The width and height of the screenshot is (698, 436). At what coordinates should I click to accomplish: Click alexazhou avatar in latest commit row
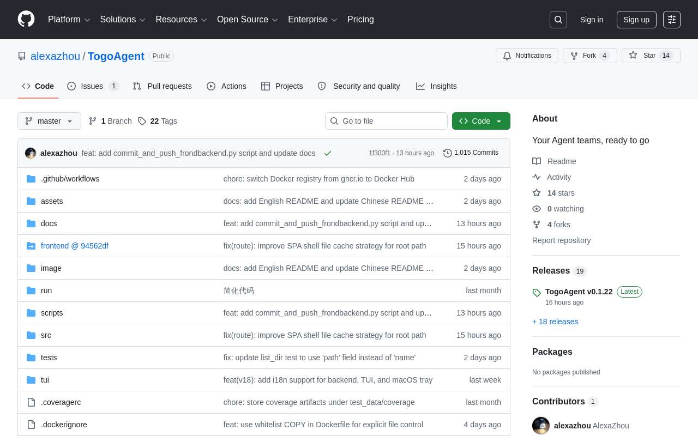tap(31, 153)
